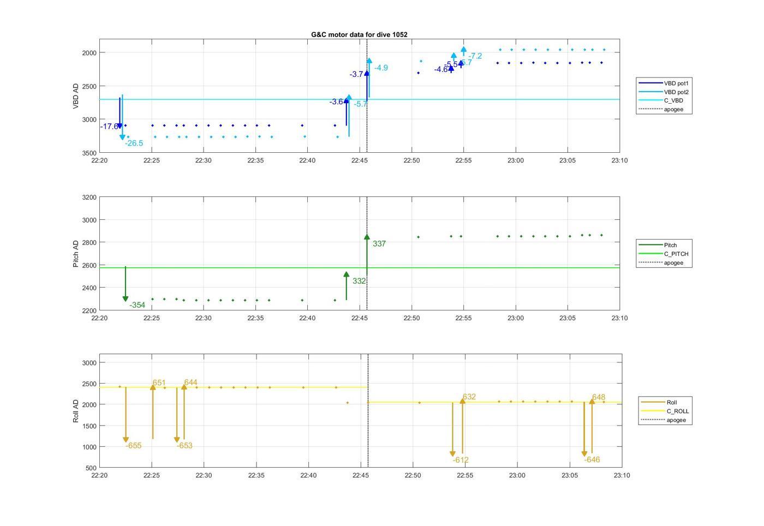764x526 pixels.
Task: Click the '332' pitch annotation
Action: pyautogui.click(x=359, y=281)
